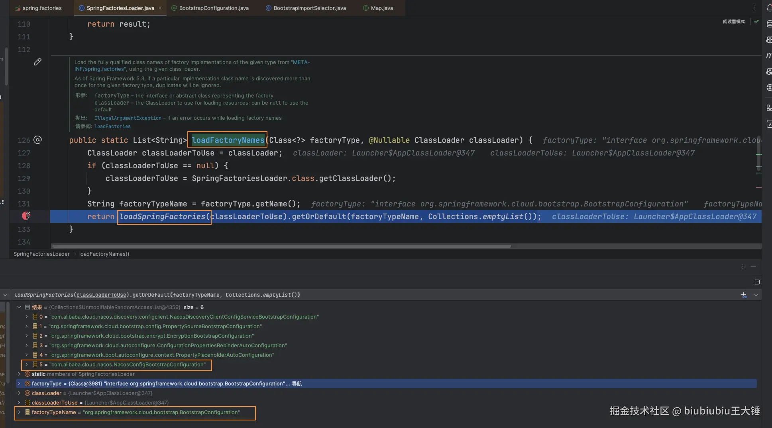The width and height of the screenshot is (772, 428).
Task: Click the debug panel layout settings icon
Action: (757, 282)
